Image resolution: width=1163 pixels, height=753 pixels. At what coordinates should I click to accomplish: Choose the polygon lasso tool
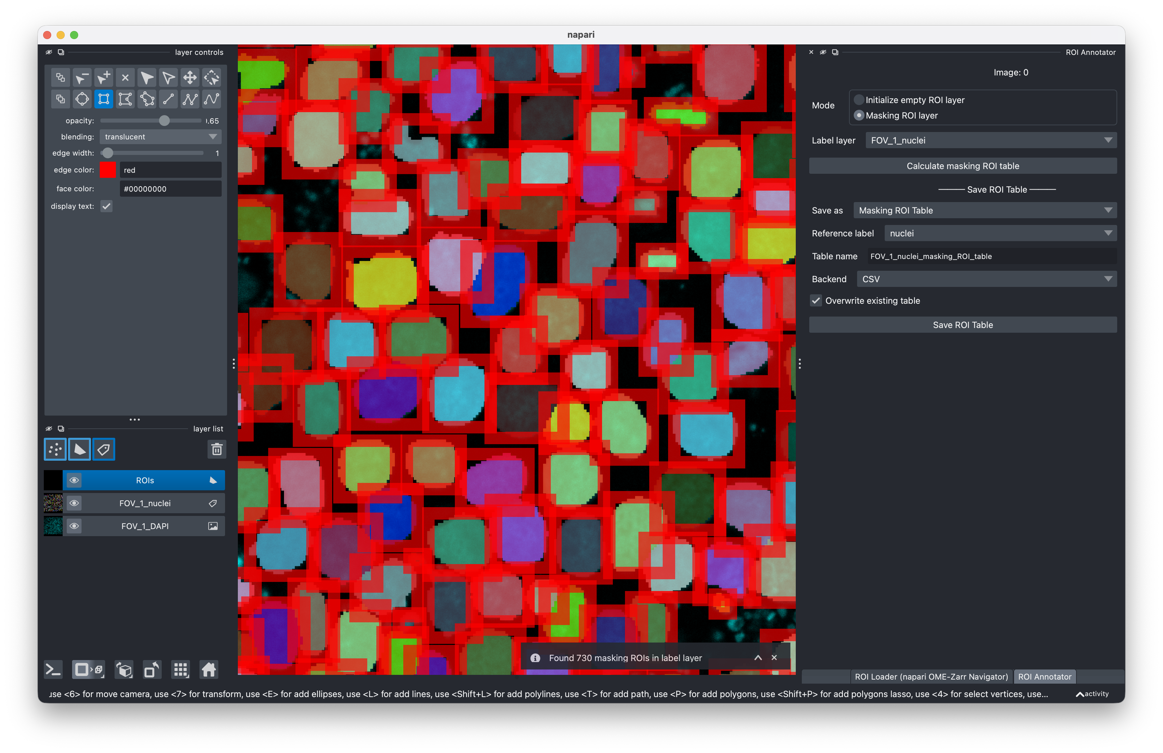click(x=147, y=99)
